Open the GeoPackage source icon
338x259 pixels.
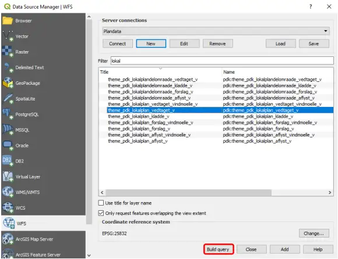pyautogui.click(x=8, y=83)
